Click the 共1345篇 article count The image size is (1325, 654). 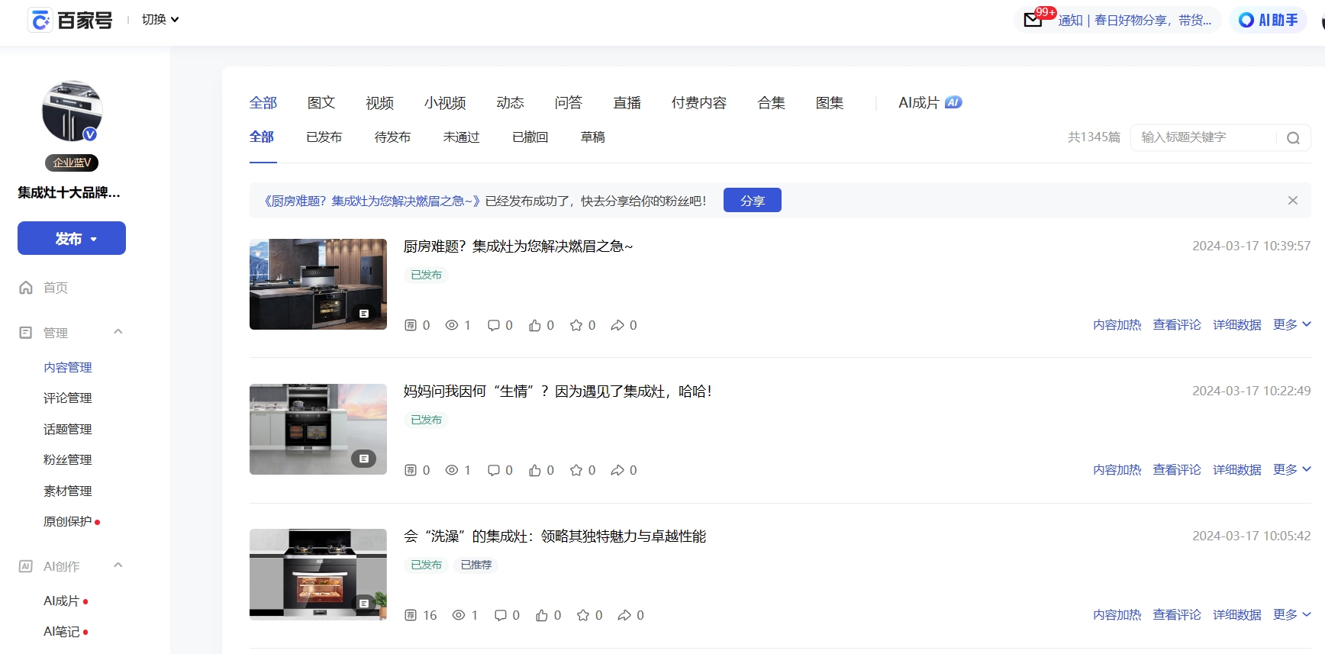tap(1094, 137)
